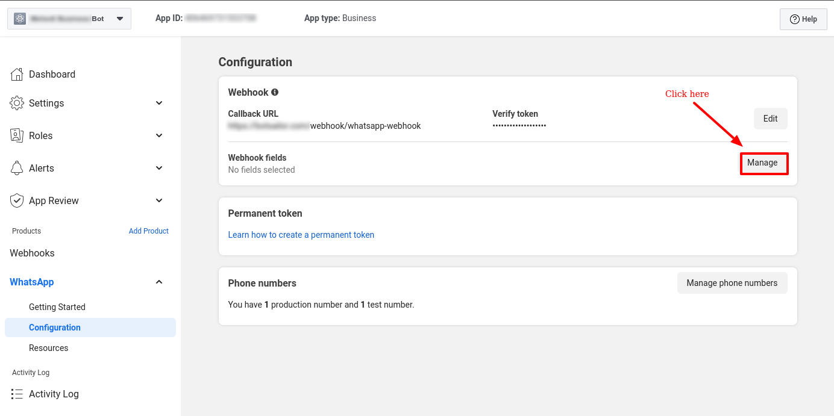Image resolution: width=834 pixels, height=416 pixels.
Task: Expand the Alerts section chevron
Action: (x=159, y=168)
